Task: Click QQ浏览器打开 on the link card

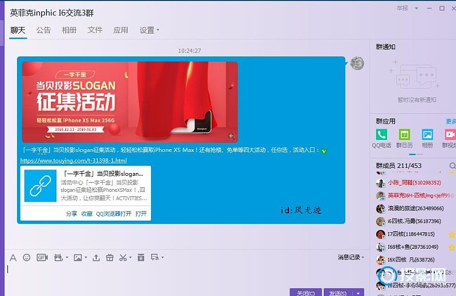Action: (x=113, y=213)
